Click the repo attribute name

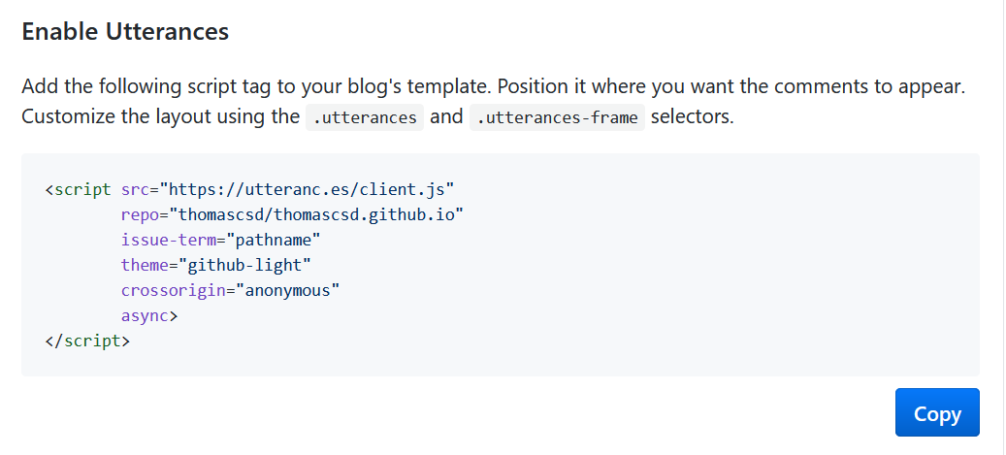coord(140,214)
